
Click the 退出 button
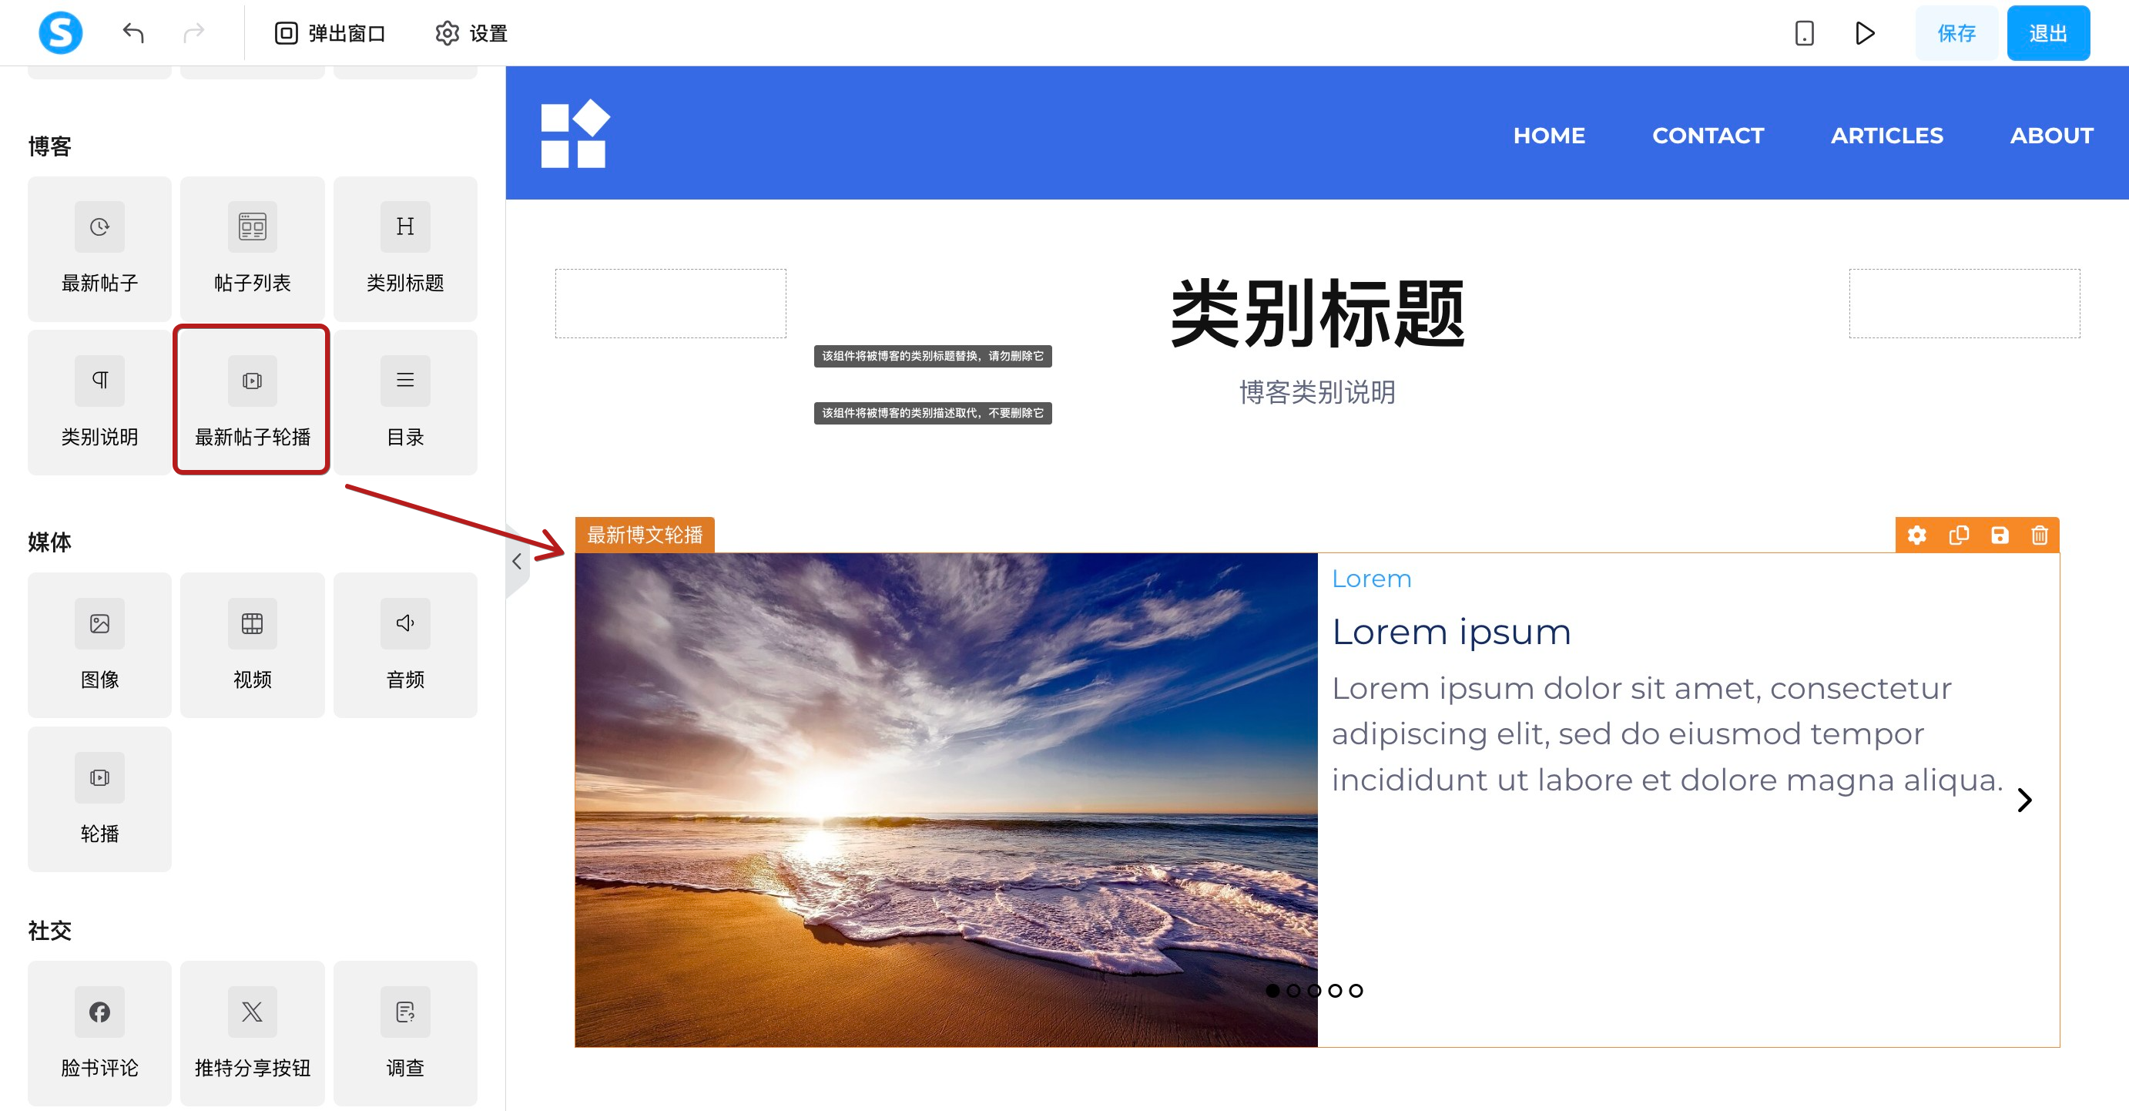2047,33
